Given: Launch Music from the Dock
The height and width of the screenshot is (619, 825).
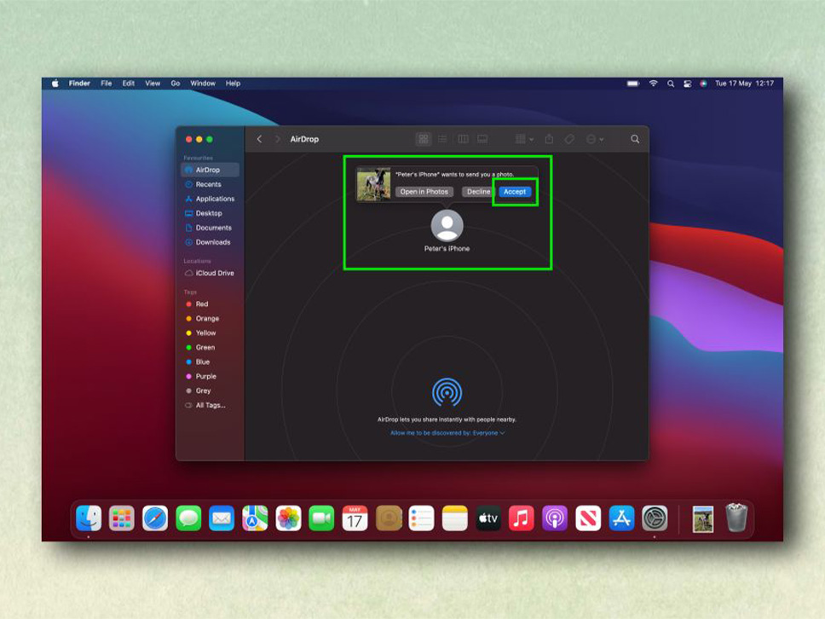Looking at the screenshot, I should (522, 518).
